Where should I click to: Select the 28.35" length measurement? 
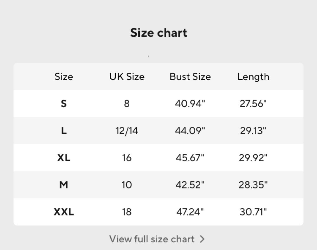(x=253, y=185)
